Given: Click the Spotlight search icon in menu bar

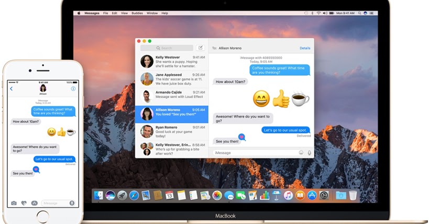Looking at the screenshot, I should [359, 13].
